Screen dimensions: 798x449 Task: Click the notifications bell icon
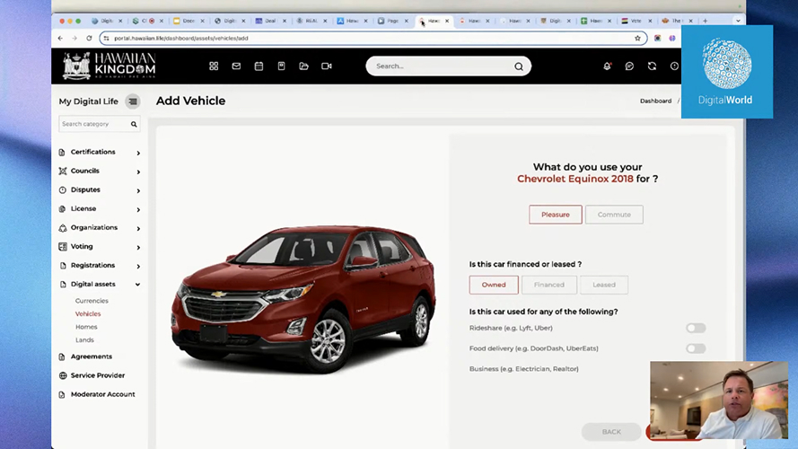pos(607,66)
